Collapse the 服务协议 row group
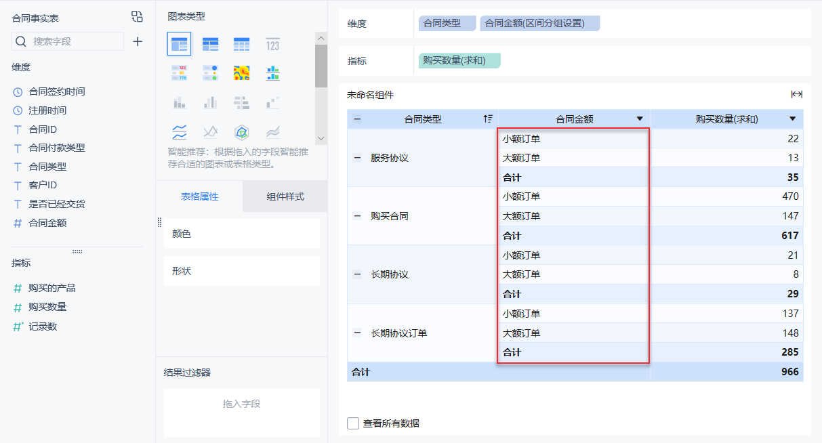The height and width of the screenshot is (443, 822). (x=357, y=158)
